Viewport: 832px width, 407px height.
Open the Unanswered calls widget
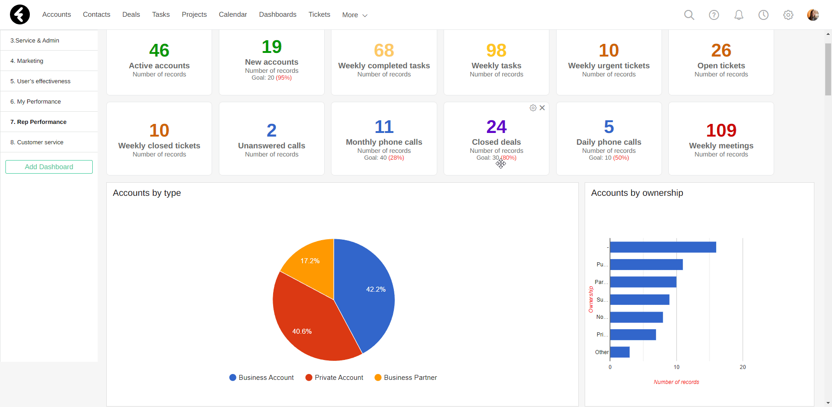coord(272,138)
